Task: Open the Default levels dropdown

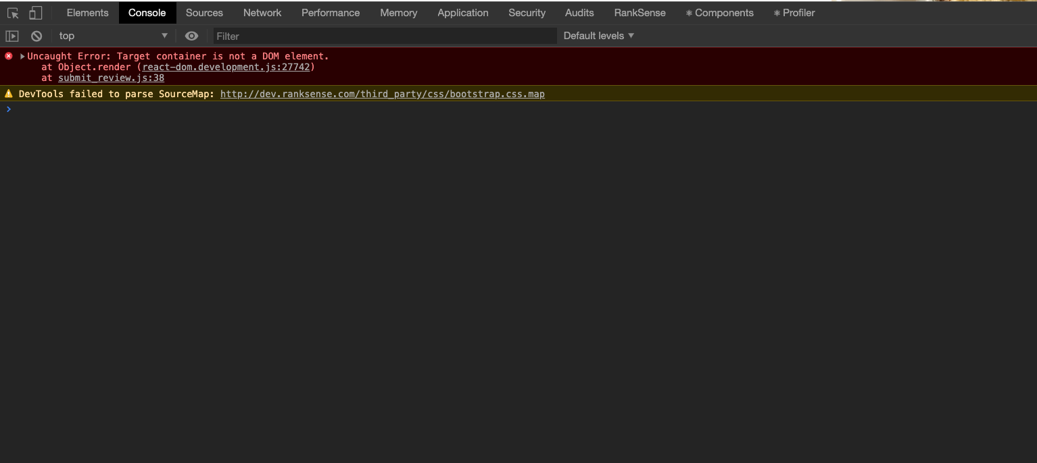Action: (598, 35)
